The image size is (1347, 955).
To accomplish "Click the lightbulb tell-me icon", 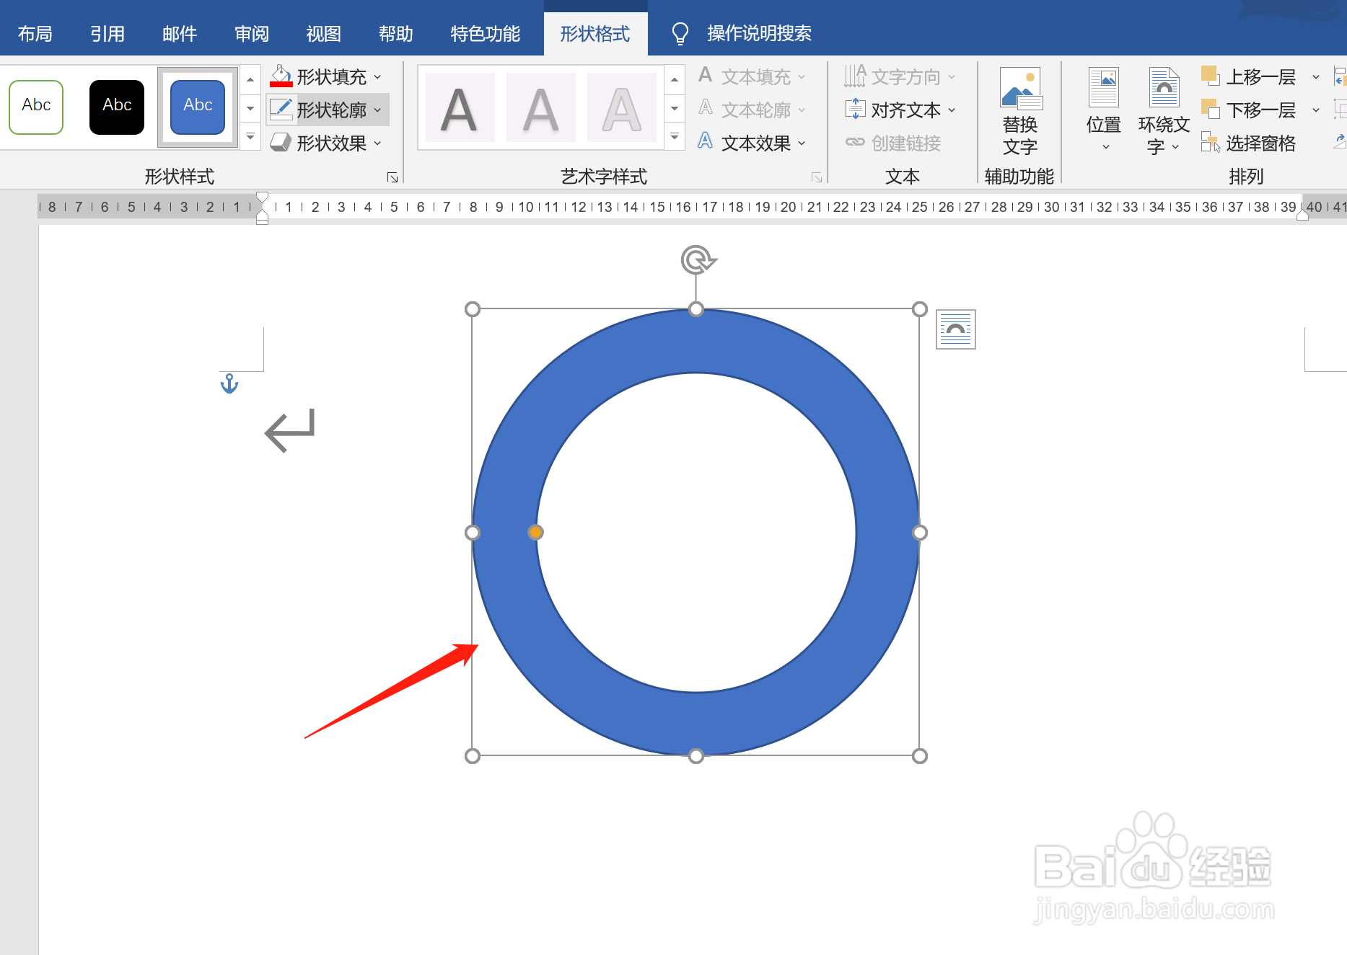I will 680,33.
